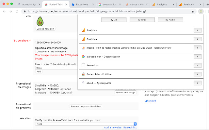Close the second Analytics entry with X

[197, 39]
